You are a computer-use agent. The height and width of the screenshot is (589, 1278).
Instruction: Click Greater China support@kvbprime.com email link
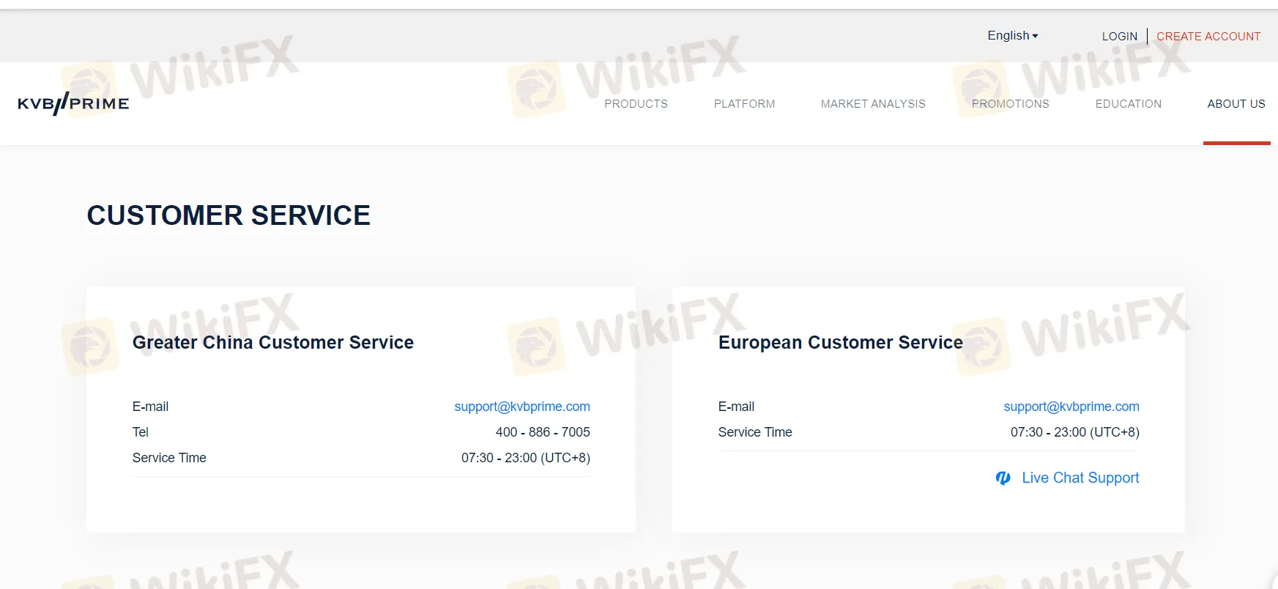click(x=522, y=407)
